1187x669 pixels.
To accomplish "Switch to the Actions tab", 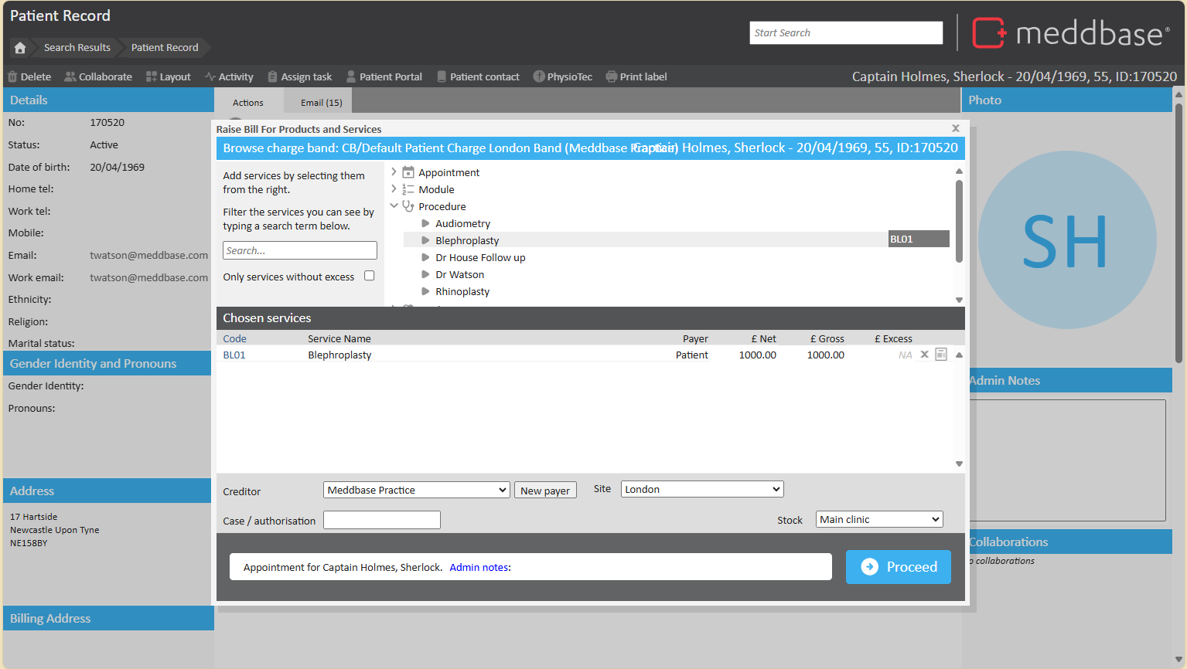I will tap(247, 103).
